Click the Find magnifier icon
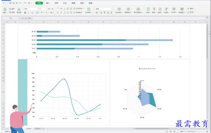The image size is (211, 133). tap(188, 9)
